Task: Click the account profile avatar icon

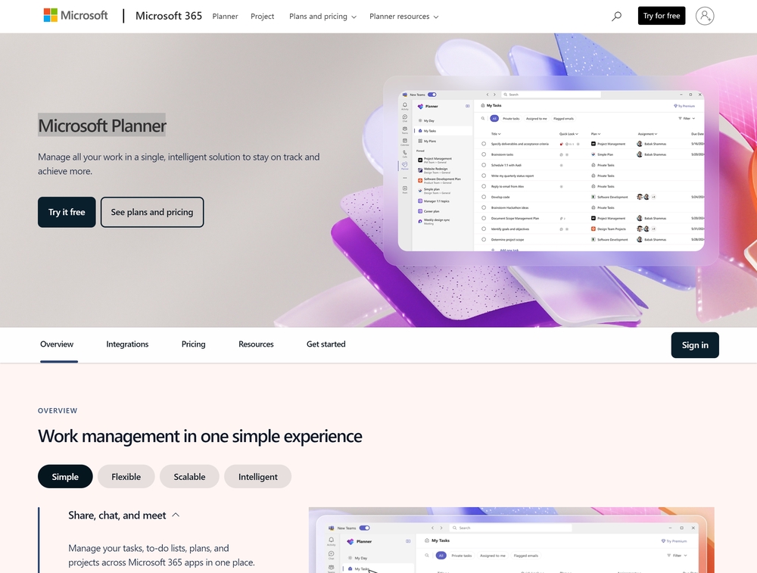Action: click(704, 16)
